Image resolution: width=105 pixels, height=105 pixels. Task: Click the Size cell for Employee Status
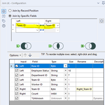pos(72,71)
